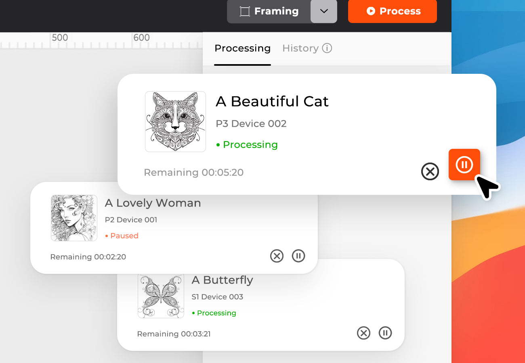Image resolution: width=525 pixels, height=363 pixels.
Task: Switch to the Processing tab
Action: 242,48
